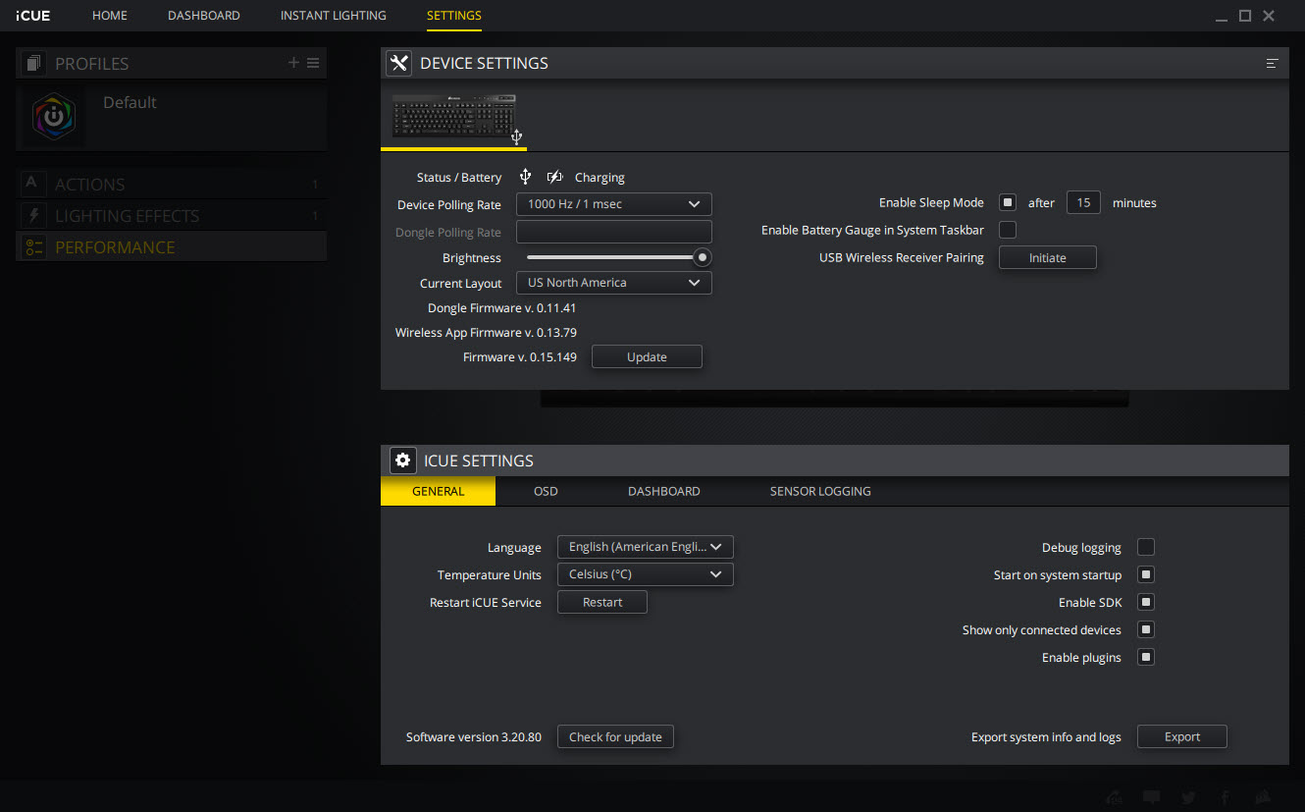Toggle Enable SDK checkbox
The width and height of the screenshot is (1305, 812).
coord(1146,602)
